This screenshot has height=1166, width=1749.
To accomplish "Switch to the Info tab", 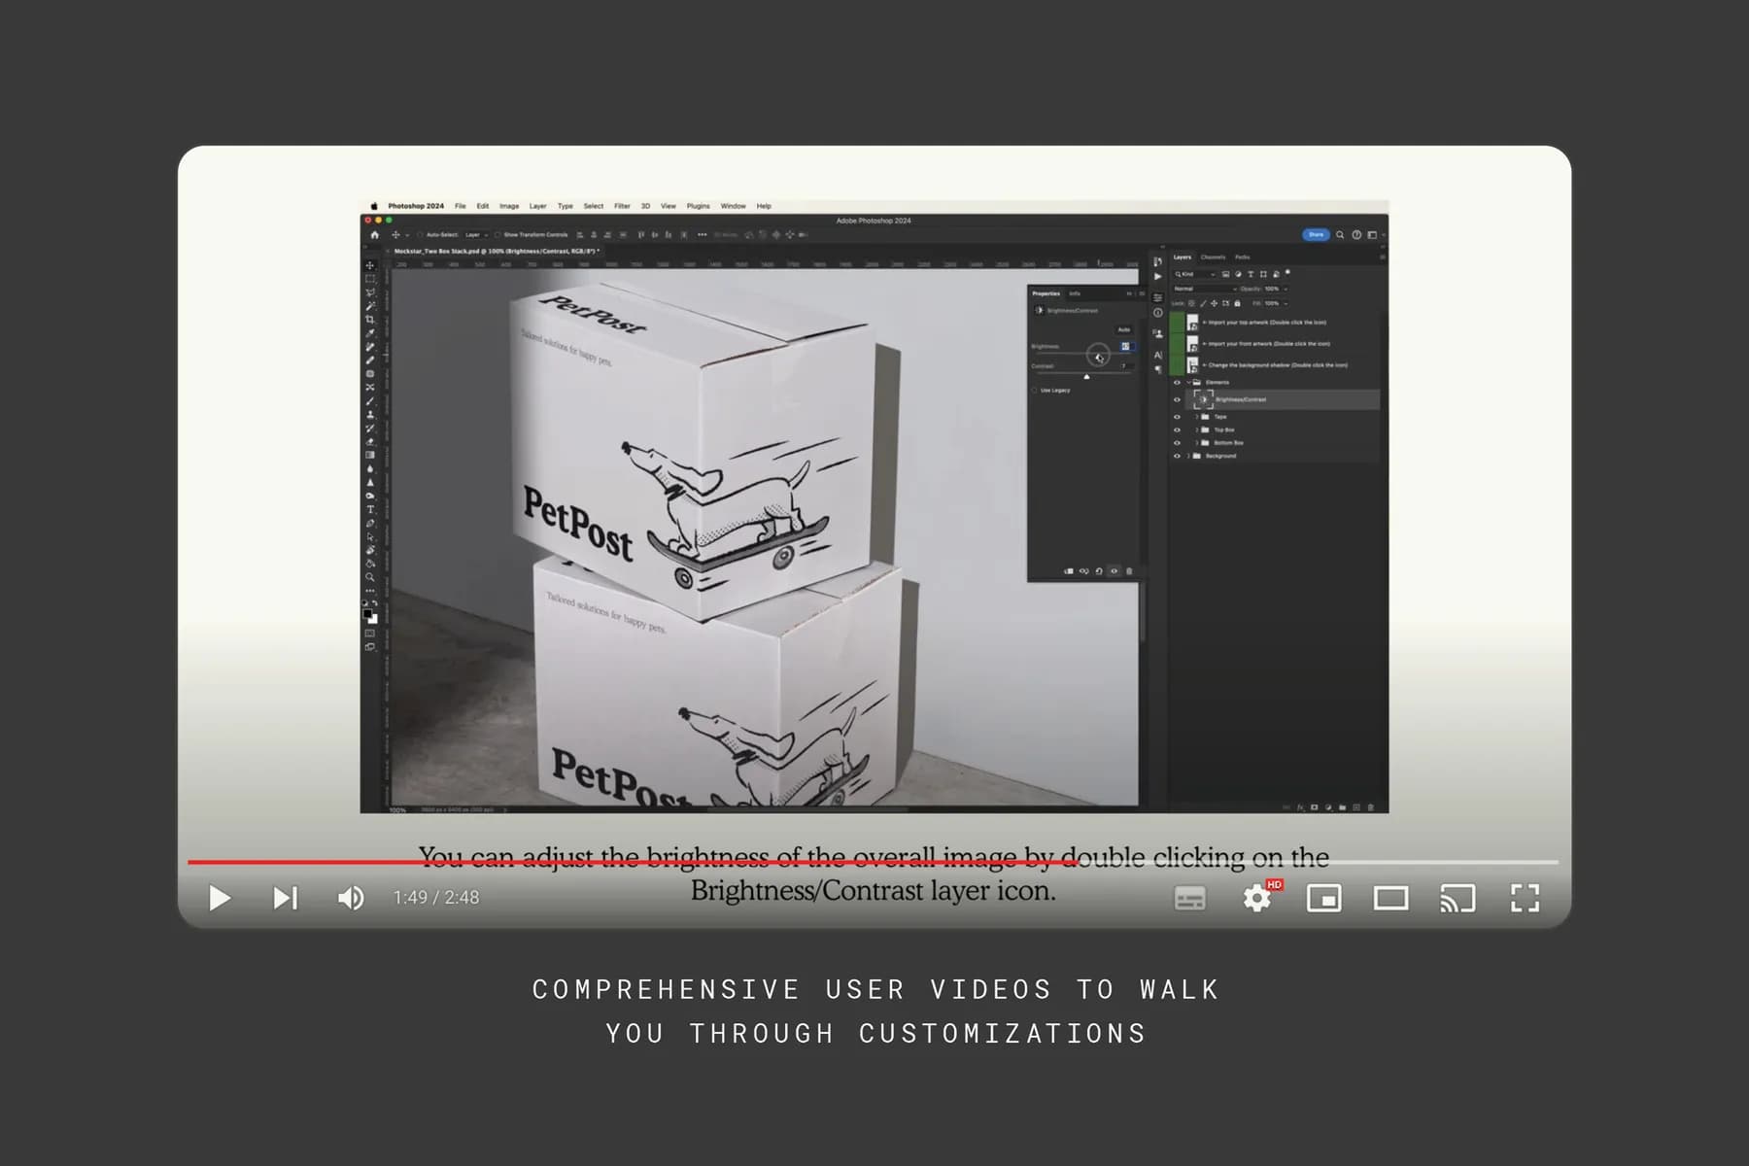I will (1075, 293).
